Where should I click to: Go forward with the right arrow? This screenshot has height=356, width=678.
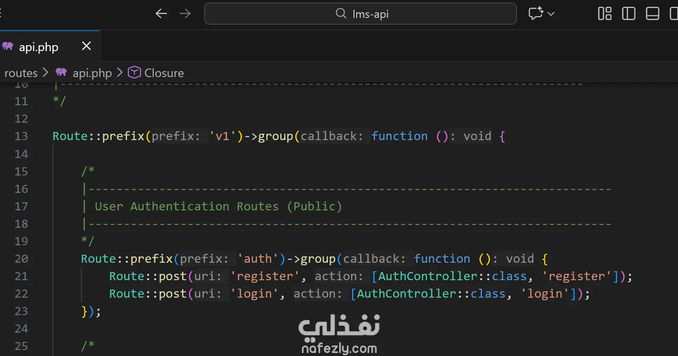185,14
